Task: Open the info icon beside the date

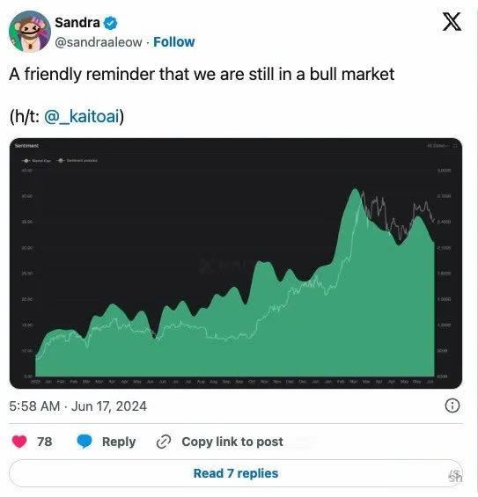Action: [x=452, y=406]
